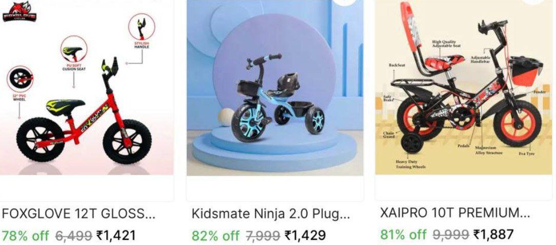Viewport: 556px width, 245px height.
Task: Tap the PU Soft Cushion Seat callout circle
Action: tap(74, 50)
